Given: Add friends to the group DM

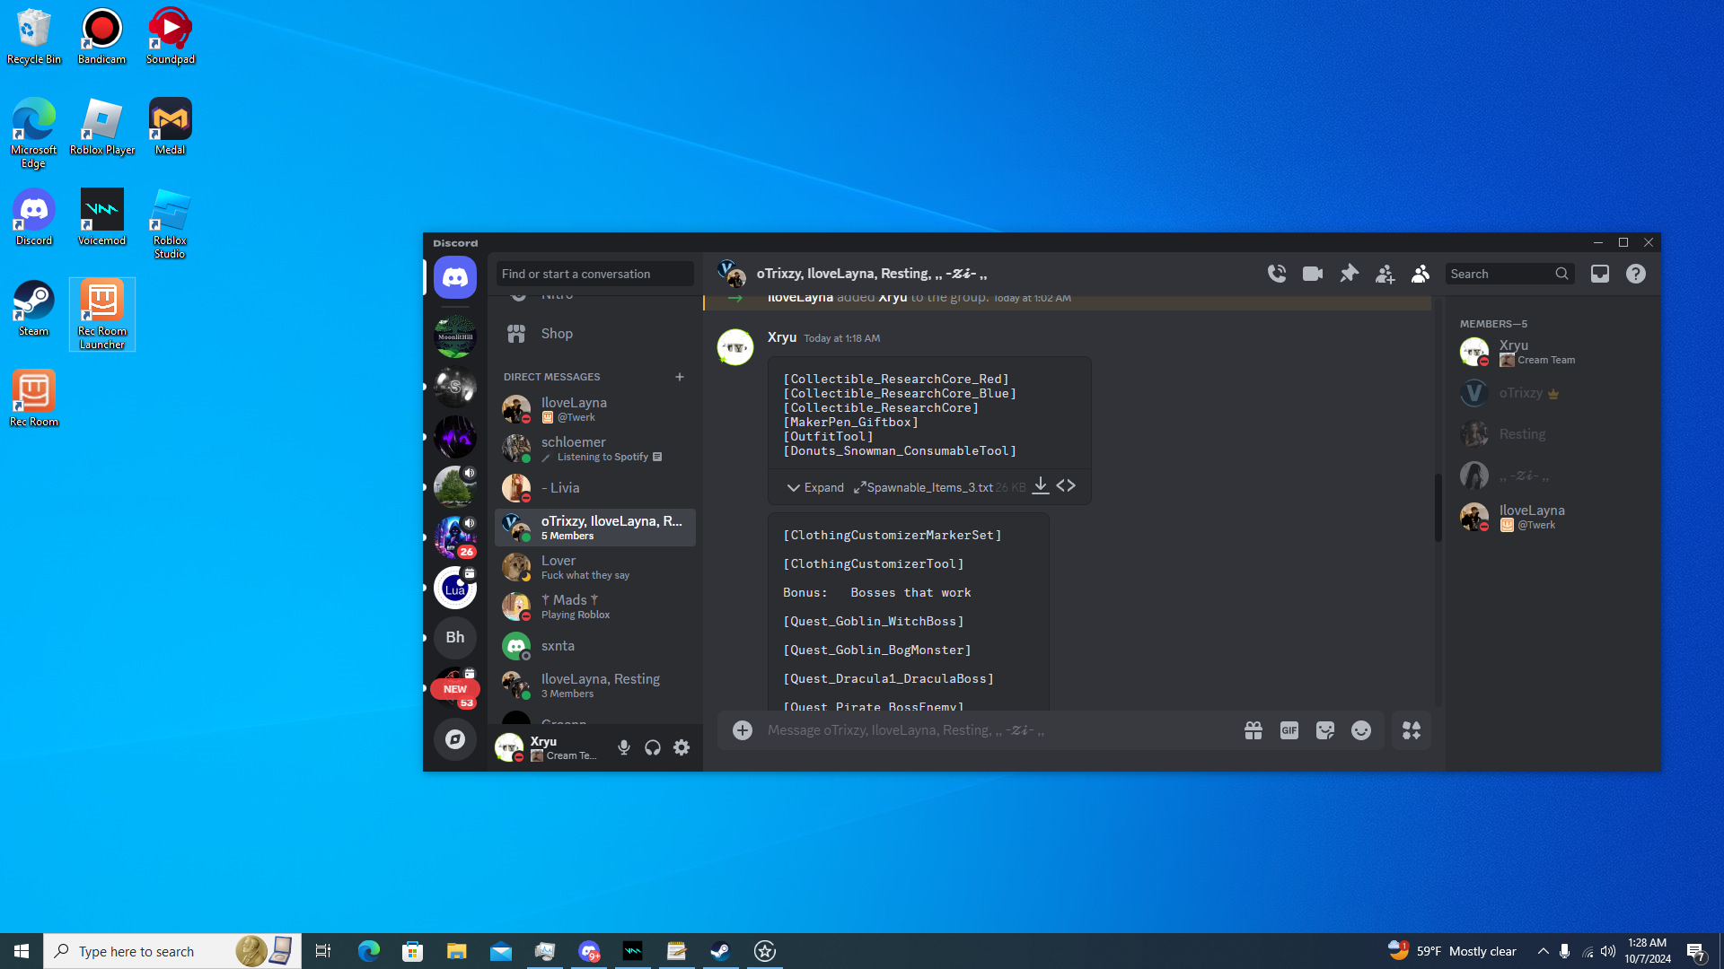Looking at the screenshot, I should point(1385,274).
